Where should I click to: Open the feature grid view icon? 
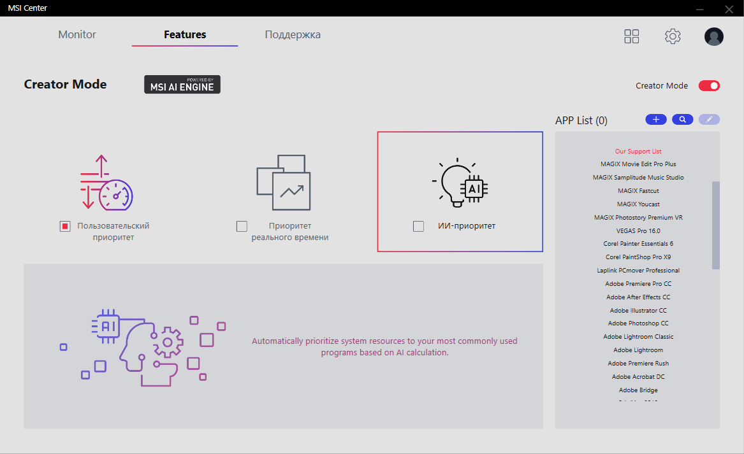pos(632,36)
